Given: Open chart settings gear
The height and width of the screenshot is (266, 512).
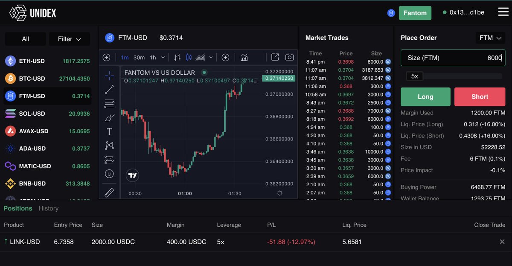Looking at the screenshot, I should pyautogui.click(x=279, y=193).
